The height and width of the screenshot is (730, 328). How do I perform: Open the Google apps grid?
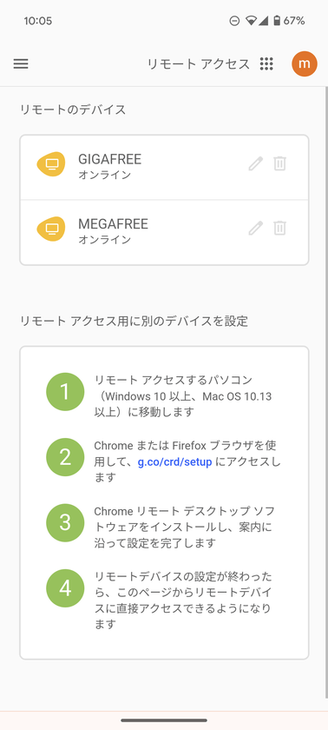(x=266, y=63)
